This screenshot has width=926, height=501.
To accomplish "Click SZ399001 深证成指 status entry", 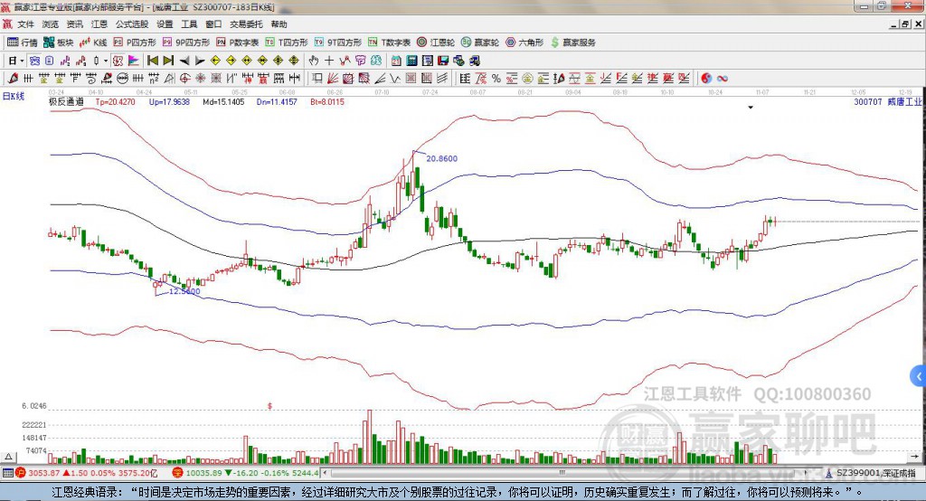I will (871, 473).
